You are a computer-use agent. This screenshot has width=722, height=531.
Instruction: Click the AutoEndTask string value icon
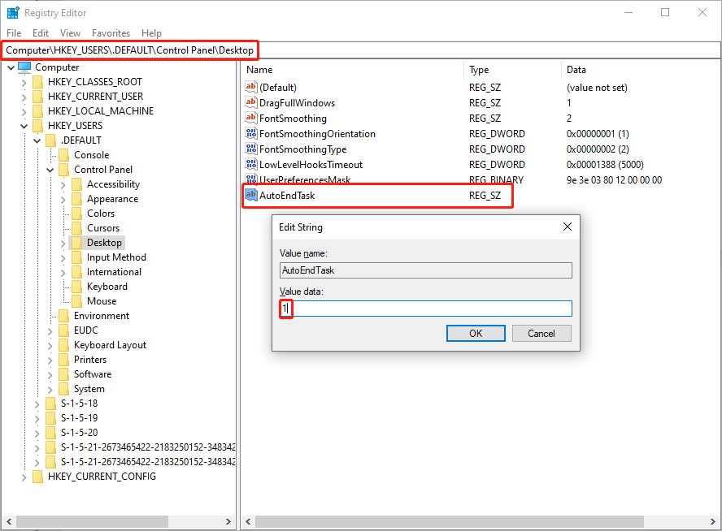coord(251,196)
